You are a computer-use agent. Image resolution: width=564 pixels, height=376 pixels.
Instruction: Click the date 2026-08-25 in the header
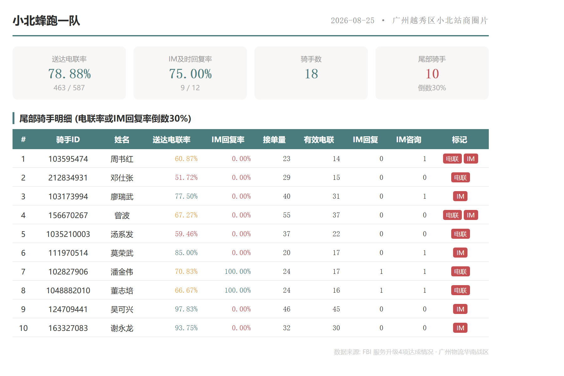tap(352, 21)
